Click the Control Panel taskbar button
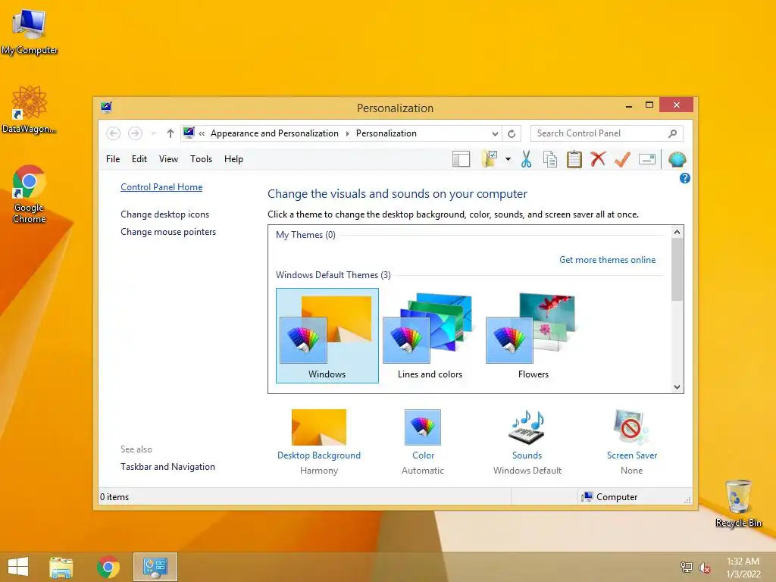Screen dimensions: 776x582 pyautogui.click(x=155, y=567)
